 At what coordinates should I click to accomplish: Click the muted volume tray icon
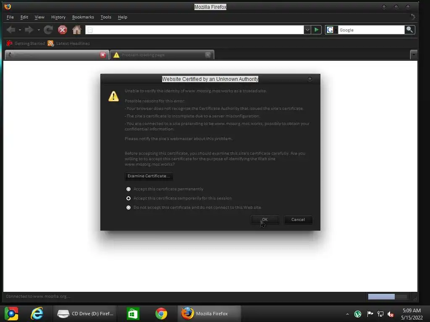coord(391,314)
